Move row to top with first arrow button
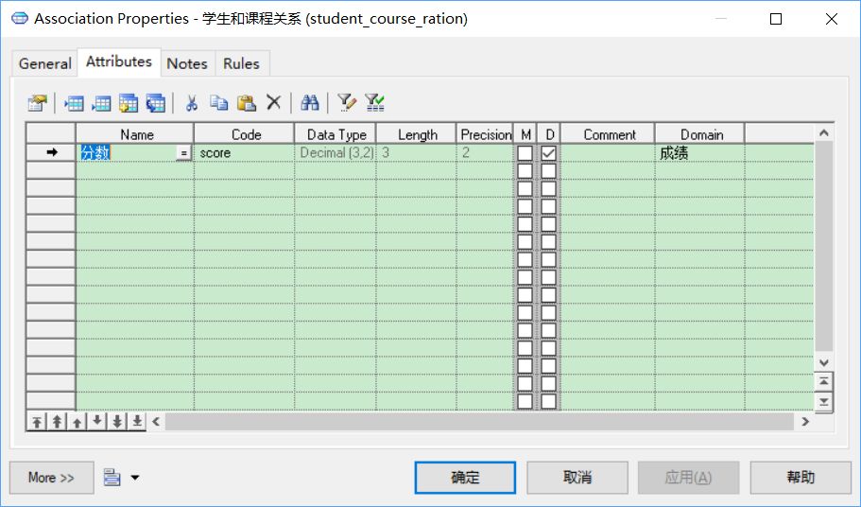 (36, 422)
